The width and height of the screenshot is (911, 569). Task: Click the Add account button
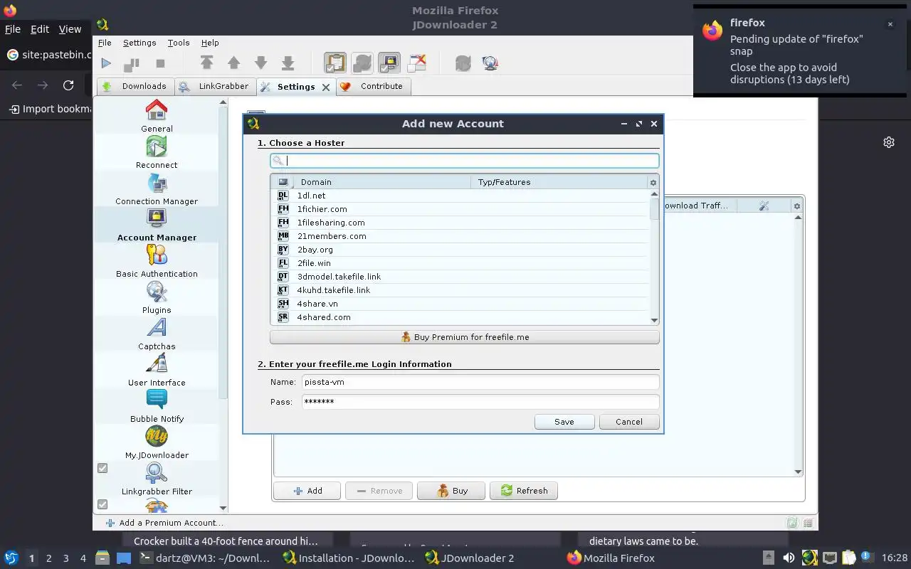tap(307, 491)
